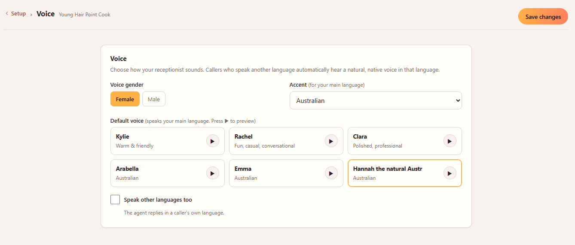This screenshot has height=245, width=575.
Task: Switch voice gender to Male
Action: pyautogui.click(x=154, y=99)
